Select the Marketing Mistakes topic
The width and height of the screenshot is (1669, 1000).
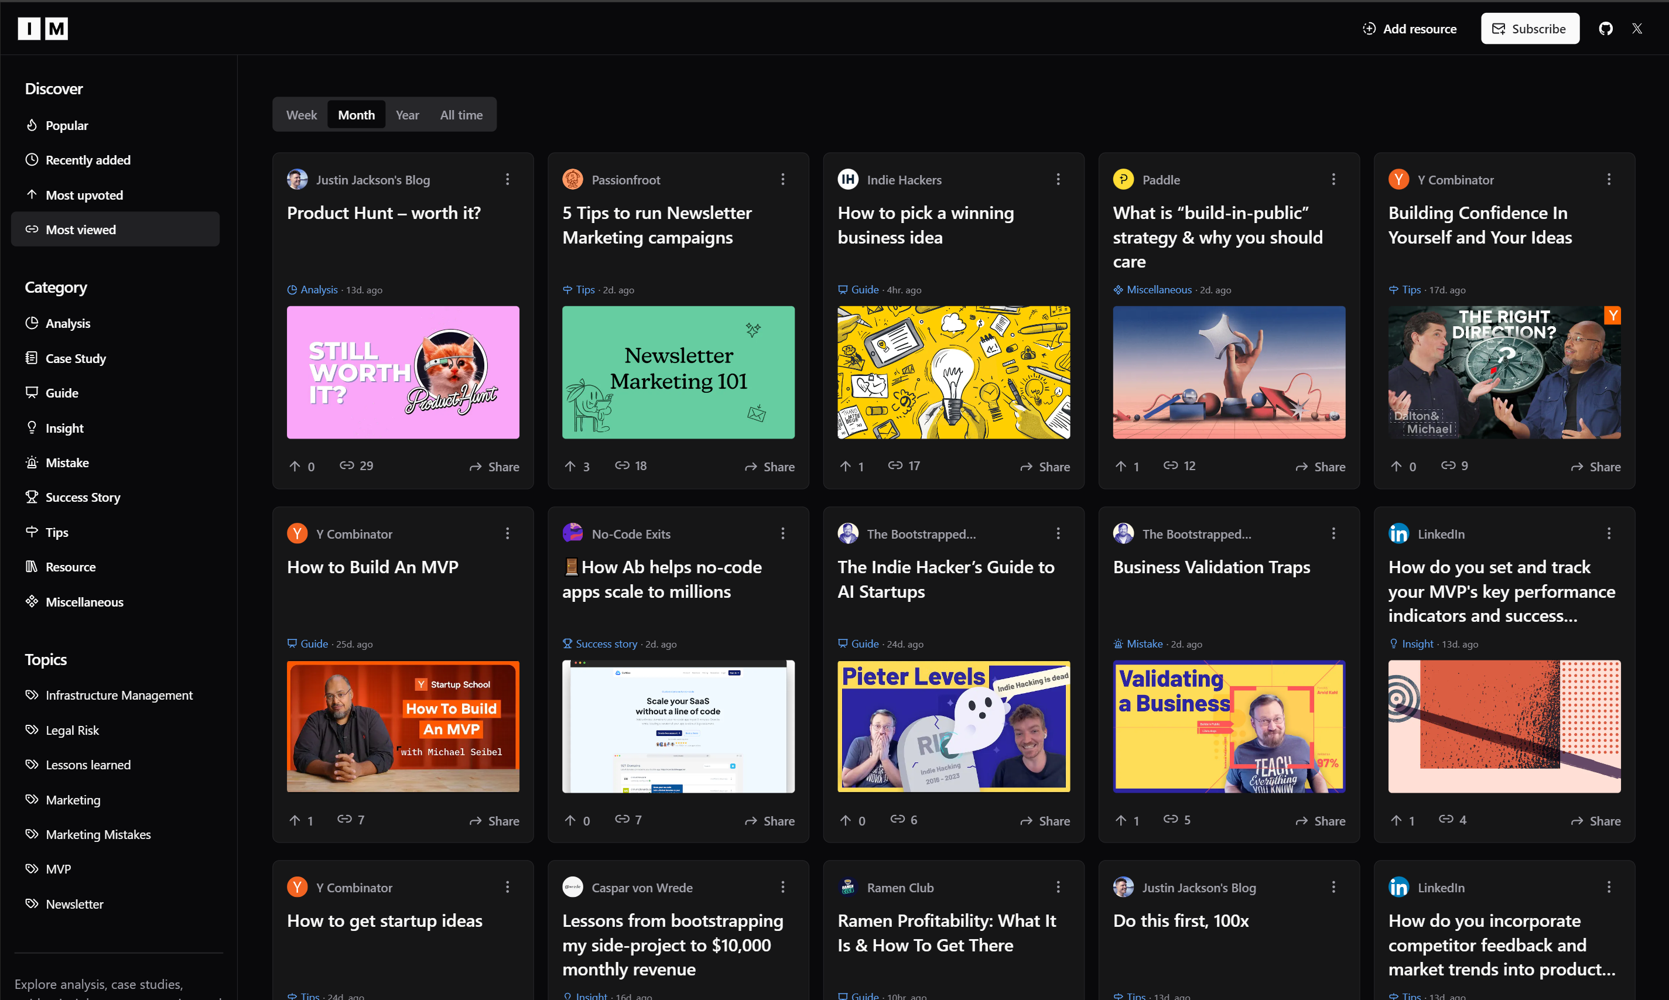point(115,834)
